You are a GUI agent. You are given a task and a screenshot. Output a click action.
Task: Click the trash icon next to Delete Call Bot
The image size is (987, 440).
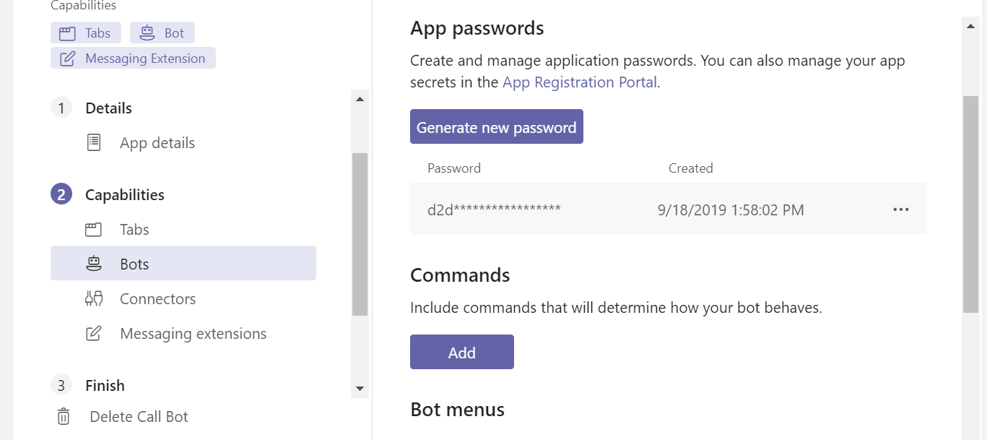pyautogui.click(x=63, y=416)
